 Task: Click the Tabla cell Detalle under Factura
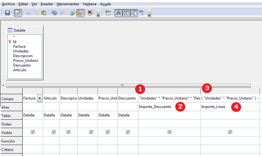pyautogui.click(x=33, y=115)
